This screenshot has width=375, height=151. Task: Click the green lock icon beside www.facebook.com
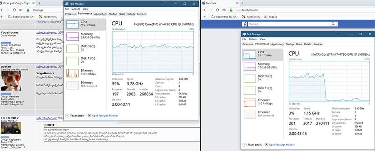coord(231,10)
